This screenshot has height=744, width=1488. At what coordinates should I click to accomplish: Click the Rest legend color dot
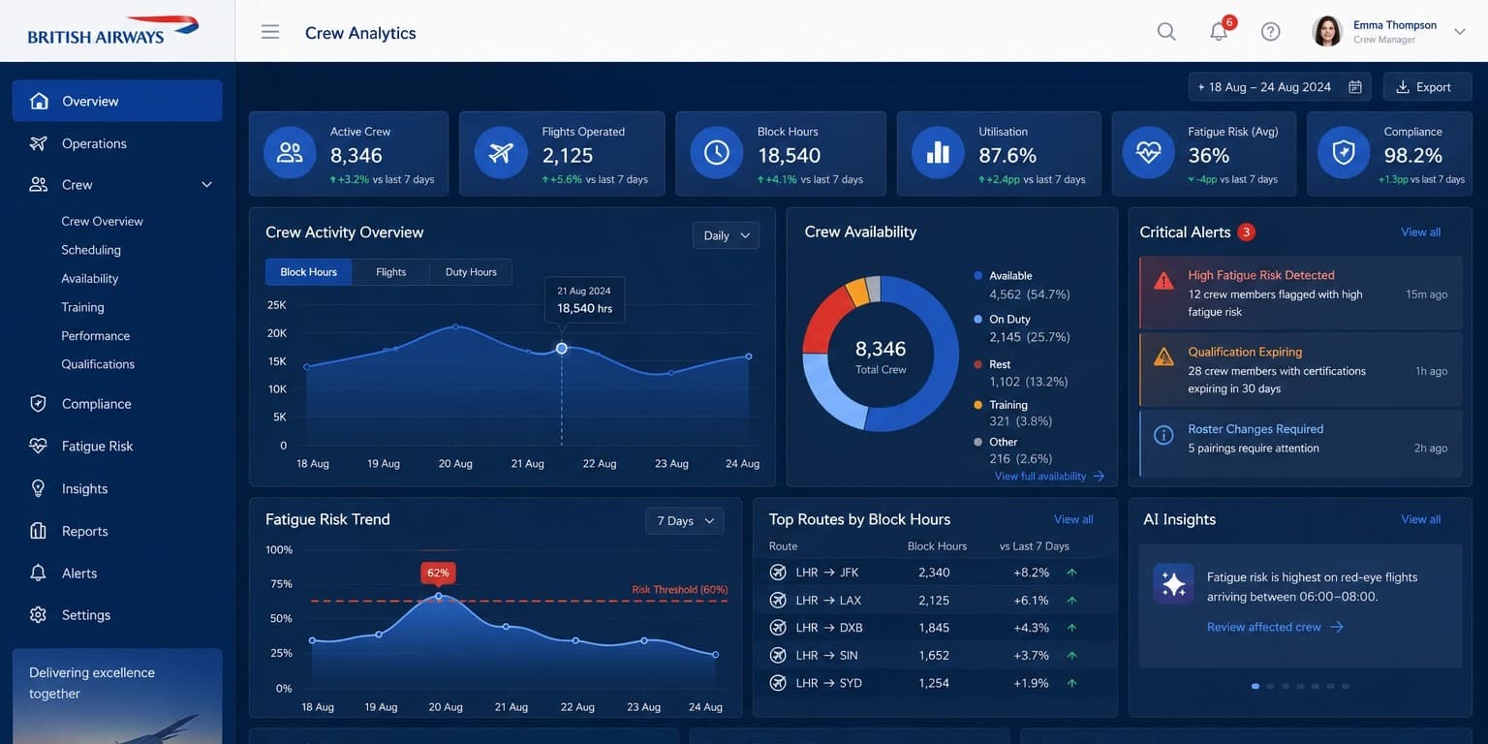tap(978, 364)
